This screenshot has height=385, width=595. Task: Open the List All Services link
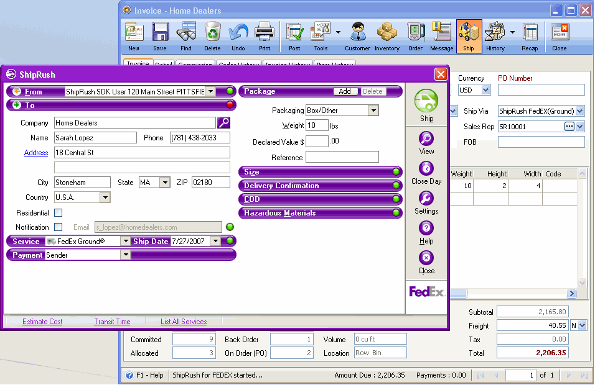pos(184,322)
